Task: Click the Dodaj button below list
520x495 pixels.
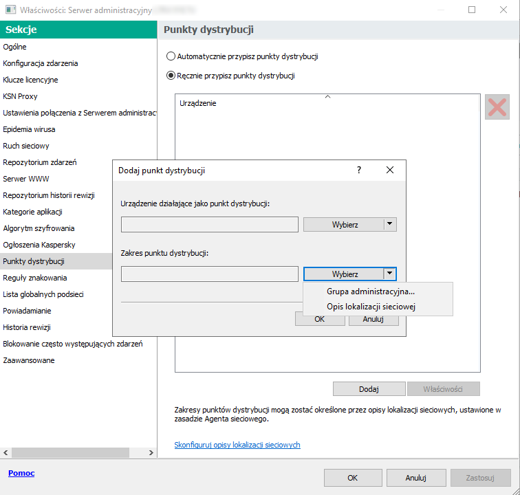Action: point(369,389)
